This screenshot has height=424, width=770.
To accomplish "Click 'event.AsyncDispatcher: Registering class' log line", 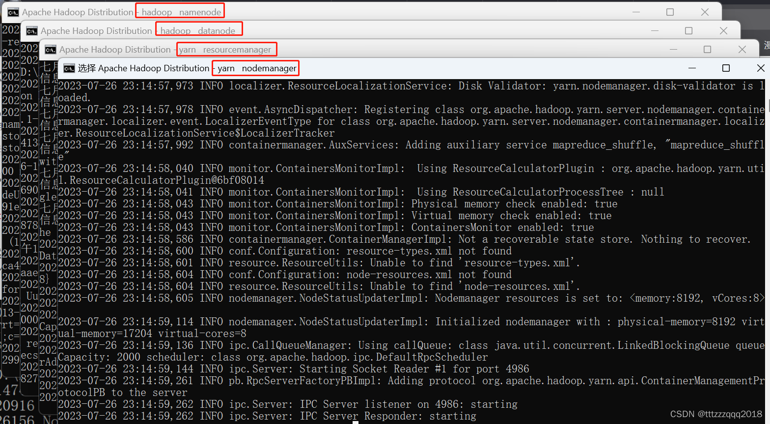I will [x=412, y=121].
